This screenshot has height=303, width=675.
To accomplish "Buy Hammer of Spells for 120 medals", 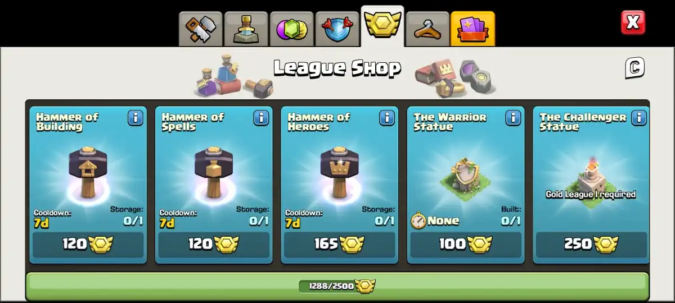I will [214, 244].
